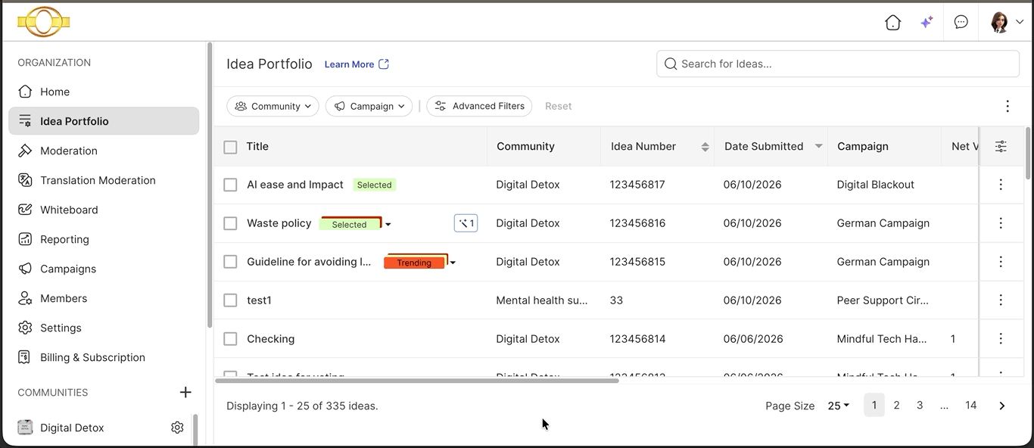
Task: Open toolbar kebab menu next to filters
Action: (x=1007, y=106)
